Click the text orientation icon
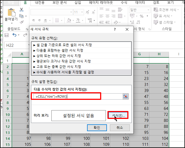This screenshot has width=185, height=148. click(x=116, y=22)
